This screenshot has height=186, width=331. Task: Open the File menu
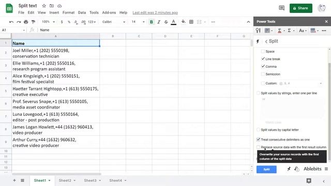(x=21, y=12)
